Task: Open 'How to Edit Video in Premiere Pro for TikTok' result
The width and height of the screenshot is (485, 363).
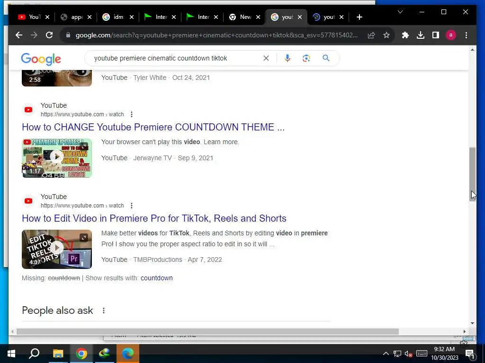Action: 154,218
